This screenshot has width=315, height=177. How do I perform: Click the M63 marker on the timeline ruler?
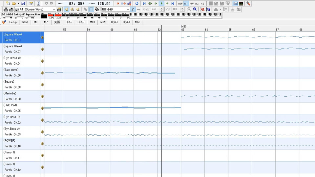click(x=183, y=26)
